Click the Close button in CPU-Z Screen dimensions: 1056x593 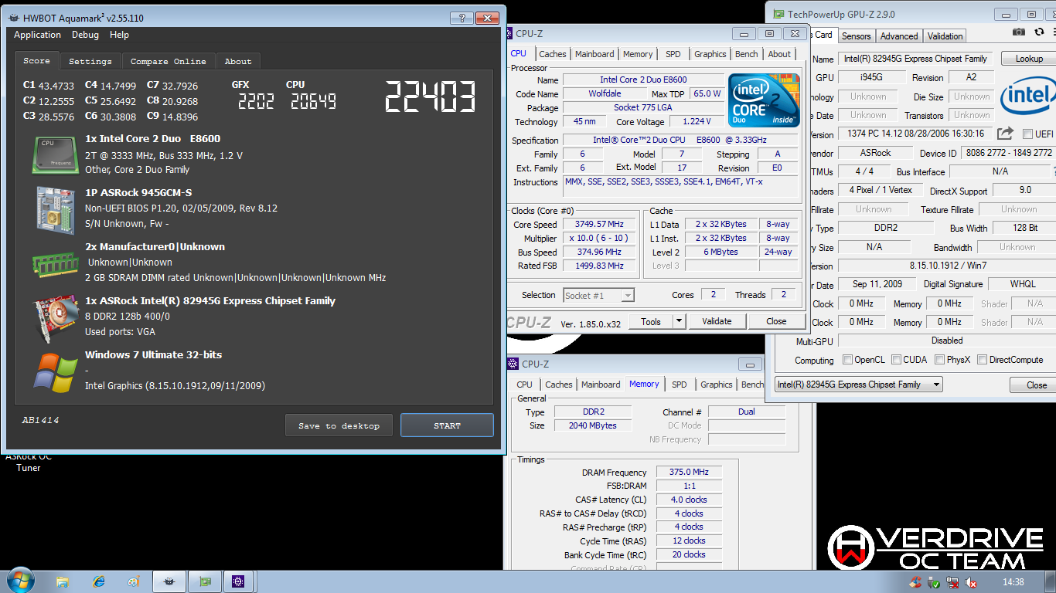[776, 321]
